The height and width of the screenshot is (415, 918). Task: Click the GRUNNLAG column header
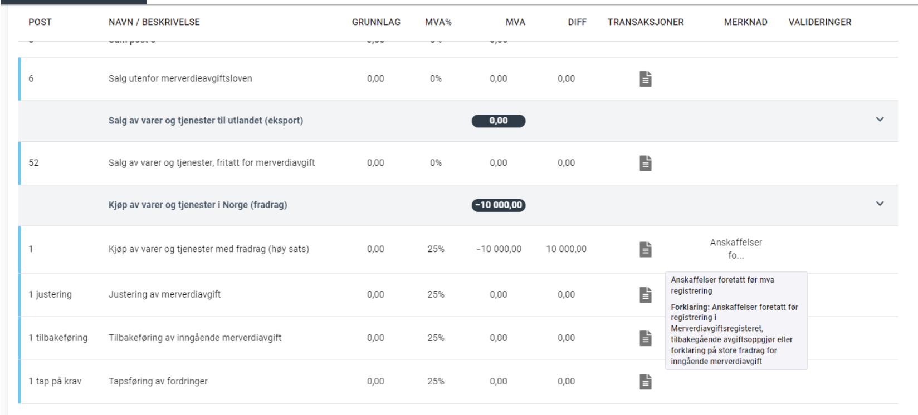click(376, 22)
